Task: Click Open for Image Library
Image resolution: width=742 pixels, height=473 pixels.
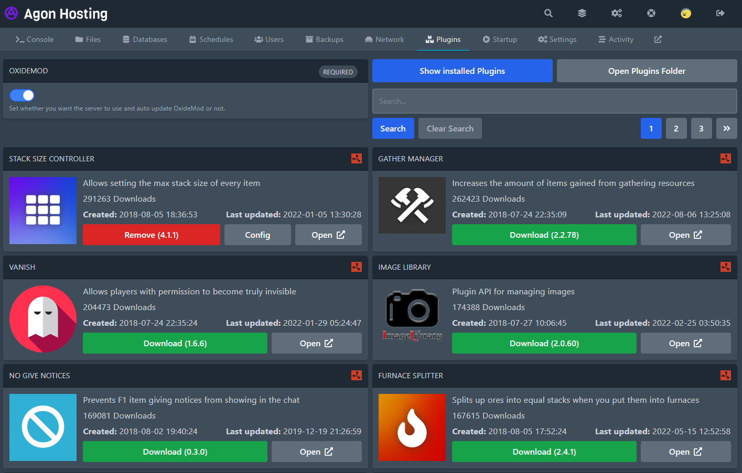Action: coord(686,343)
